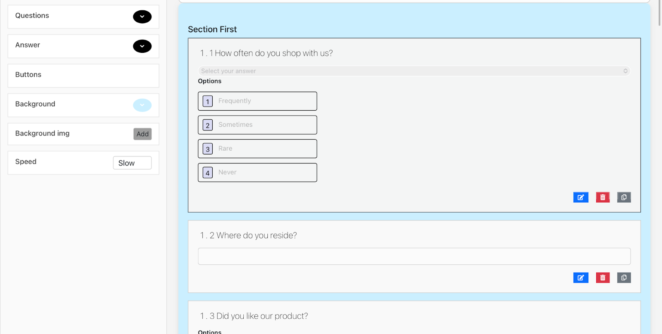The width and height of the screenshot is (662, 334).
Task: Duplicate the 'Where do you reside?' question
Action: [x=624, y=278]
